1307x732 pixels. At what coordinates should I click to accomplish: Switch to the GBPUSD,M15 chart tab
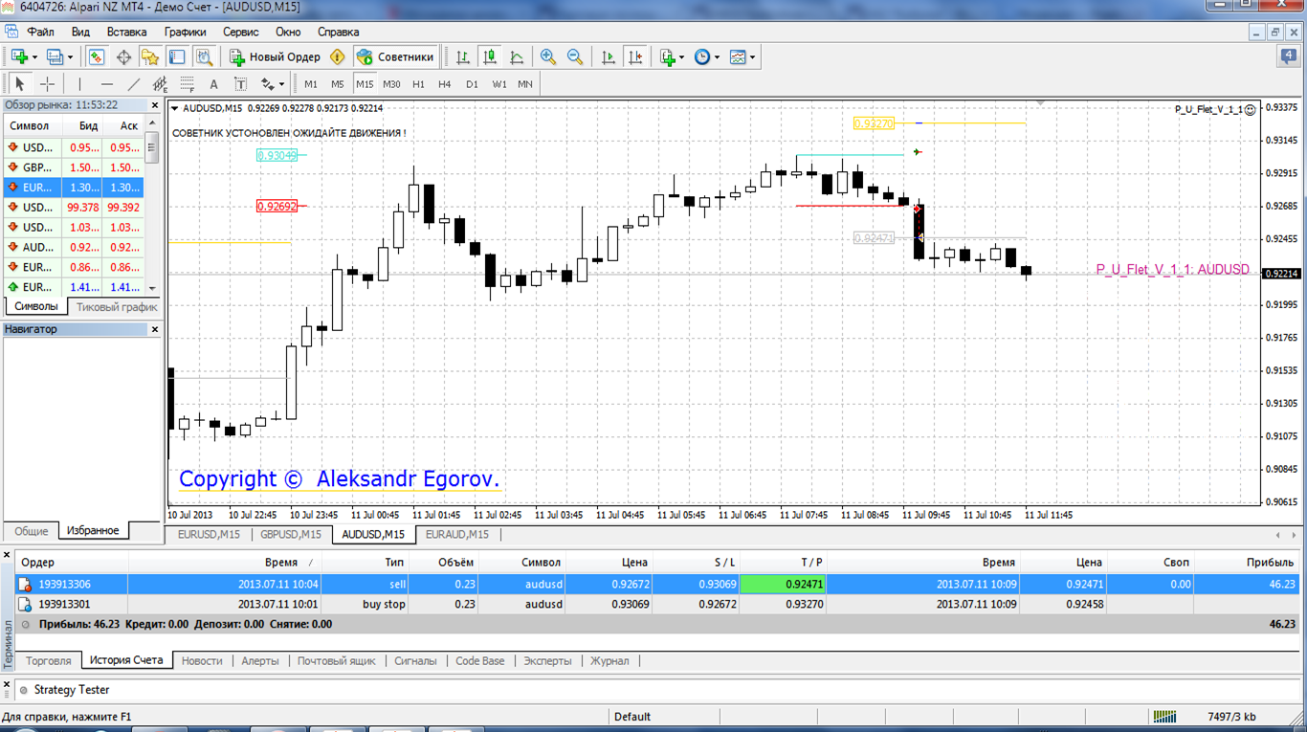(291, 534)
